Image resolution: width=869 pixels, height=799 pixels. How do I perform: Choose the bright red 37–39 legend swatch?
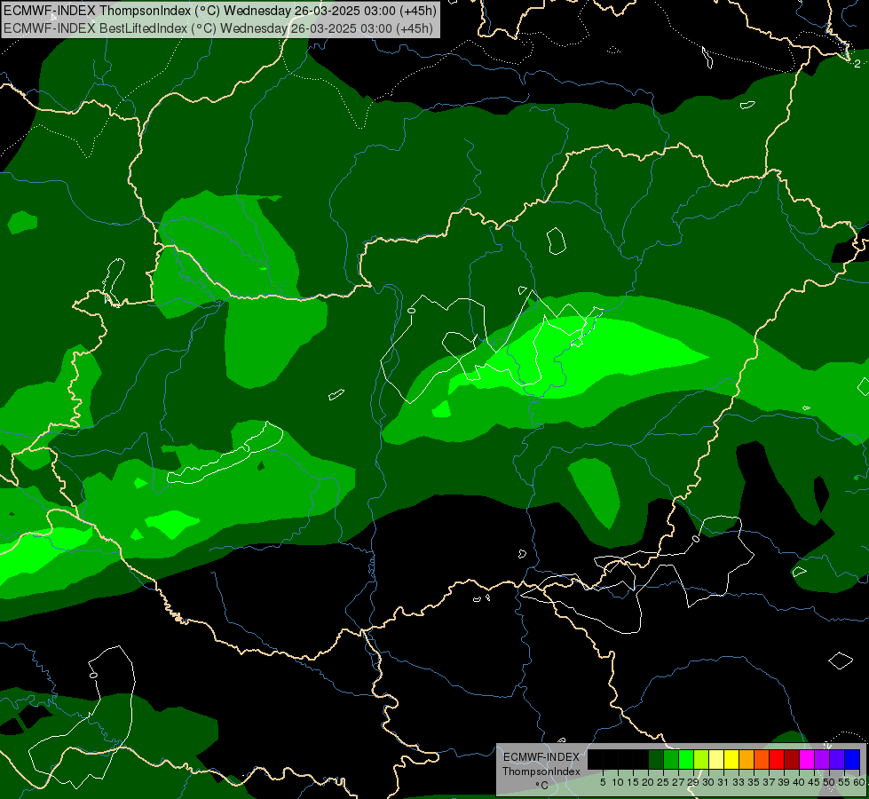[x=777, y=759]
